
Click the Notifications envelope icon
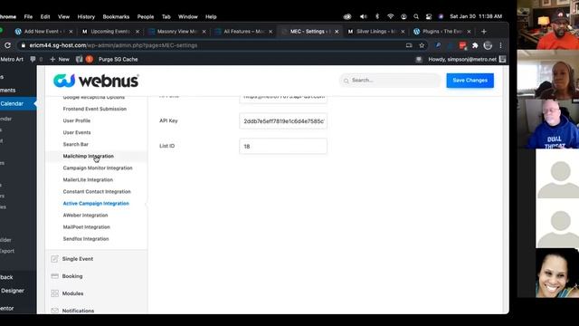[x=54, y=311]
